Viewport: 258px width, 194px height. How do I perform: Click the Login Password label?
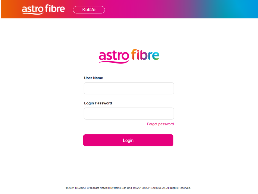[98, 103]
